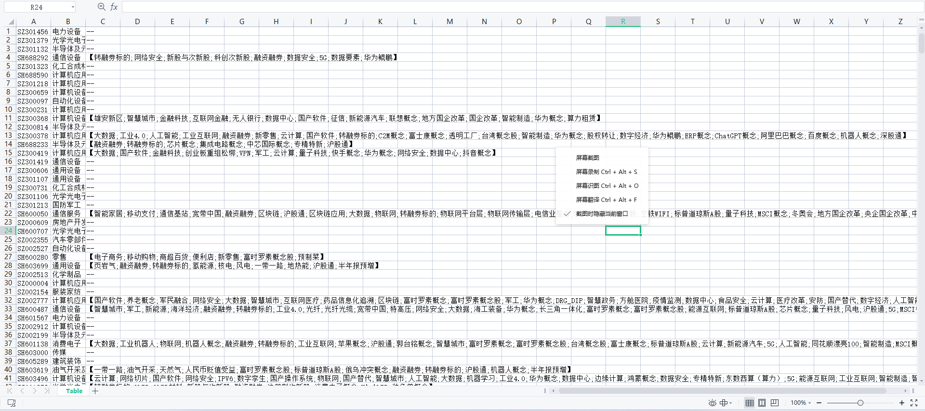Toggle 截图时隐藏当前窗口 checked option
This screenshot has height=411, width=925.
(602, 213)
